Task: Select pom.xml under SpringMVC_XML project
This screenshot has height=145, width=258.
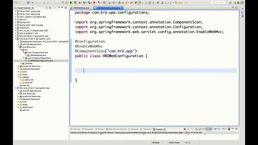Action: click(26, 110)
